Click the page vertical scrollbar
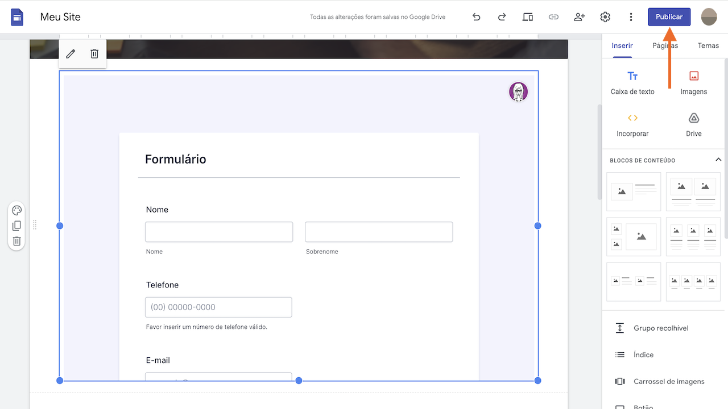This screenshot has width=728, height=409. click(x=599, y=152)
